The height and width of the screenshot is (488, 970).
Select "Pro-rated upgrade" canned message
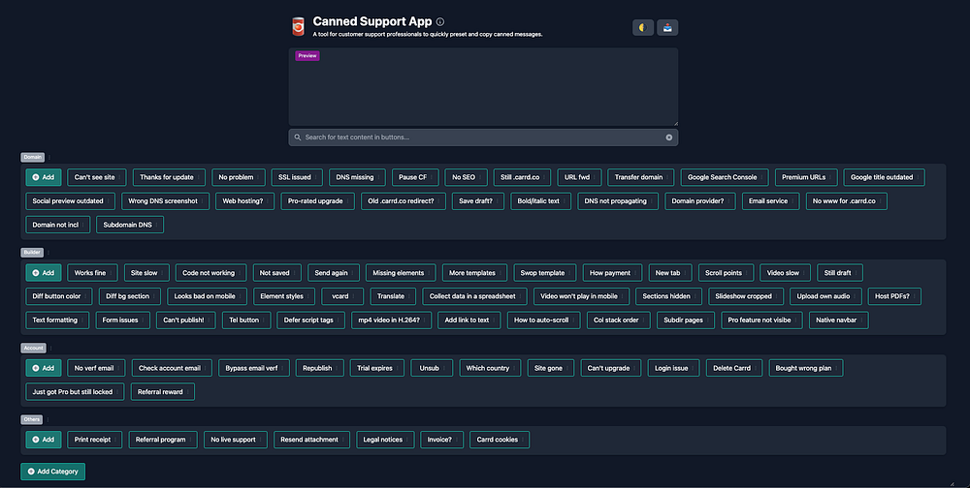coord(317,201)
